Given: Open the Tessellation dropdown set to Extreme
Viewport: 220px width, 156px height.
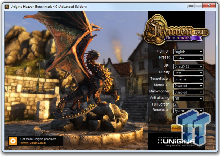Looking at the screenshot, I should tap(188, 79).
